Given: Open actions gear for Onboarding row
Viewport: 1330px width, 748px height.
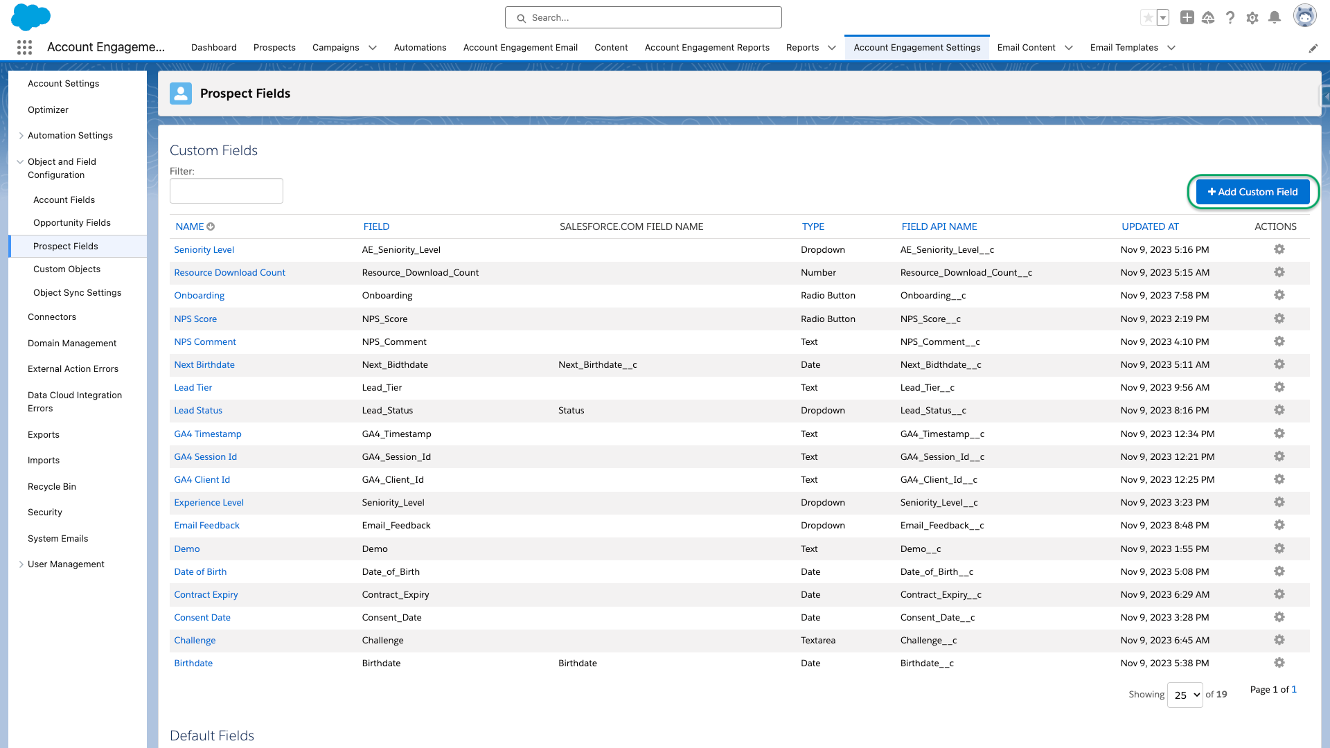Looking at the screenshot, I should click(x=1279, y=295).
